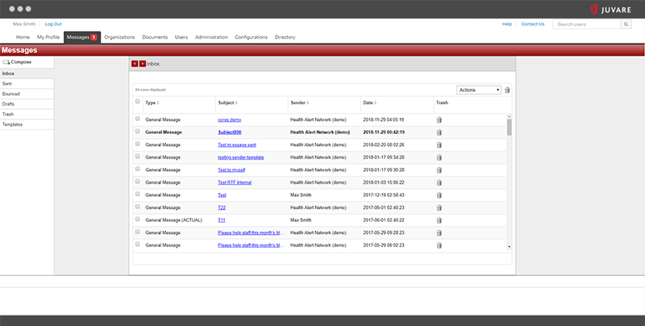Delete the Subject890 message via trash icon
This screenshot has height=326, width=645.
(439, 132)
